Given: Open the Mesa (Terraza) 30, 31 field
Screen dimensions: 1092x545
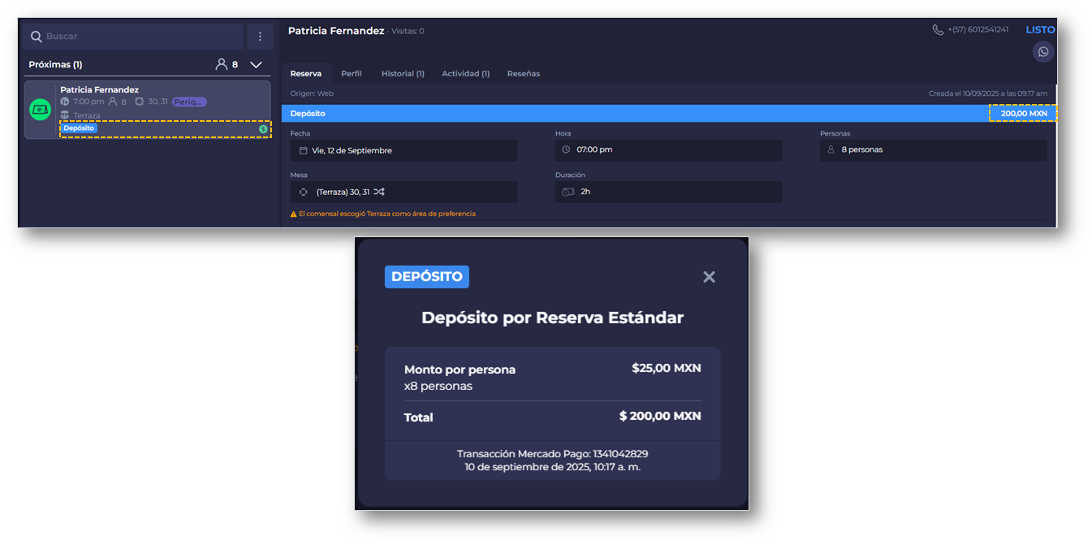Looking at the screenshot, I should tap(404, 192).
